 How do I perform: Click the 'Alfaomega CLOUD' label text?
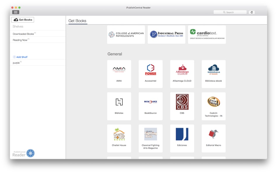click(x=182, y=81)
